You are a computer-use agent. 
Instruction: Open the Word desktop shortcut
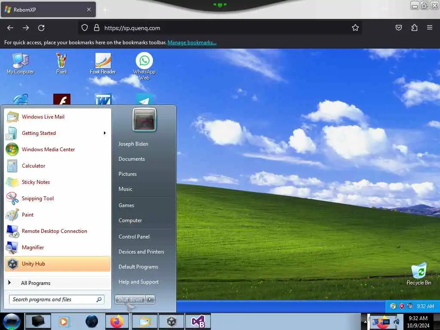(x=103, y=99)
